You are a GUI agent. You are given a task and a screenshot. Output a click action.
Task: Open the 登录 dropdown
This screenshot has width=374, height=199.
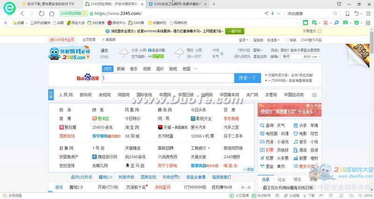244,40
